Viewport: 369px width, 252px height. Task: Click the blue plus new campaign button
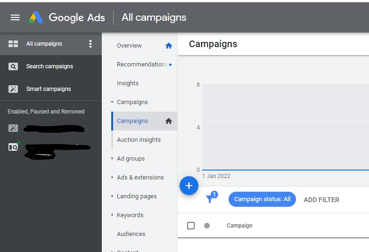tap(189, 186)
